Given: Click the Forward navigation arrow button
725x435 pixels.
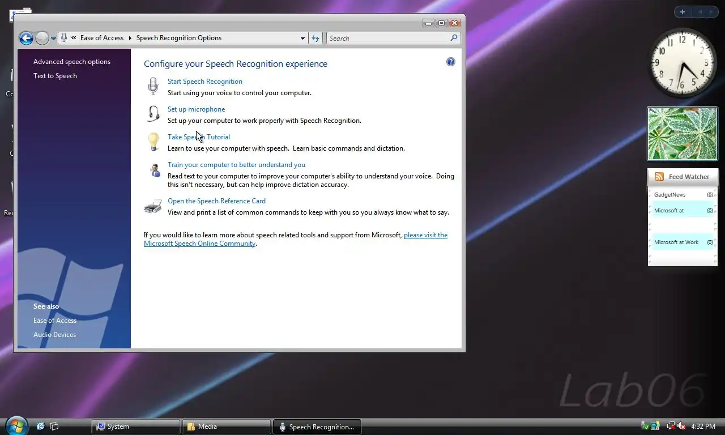Looking at the screenshot, I should [x=42, y=38].
